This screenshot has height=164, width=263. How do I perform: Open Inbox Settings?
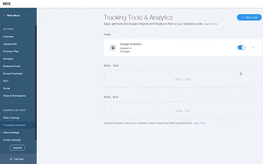point(11,133)
